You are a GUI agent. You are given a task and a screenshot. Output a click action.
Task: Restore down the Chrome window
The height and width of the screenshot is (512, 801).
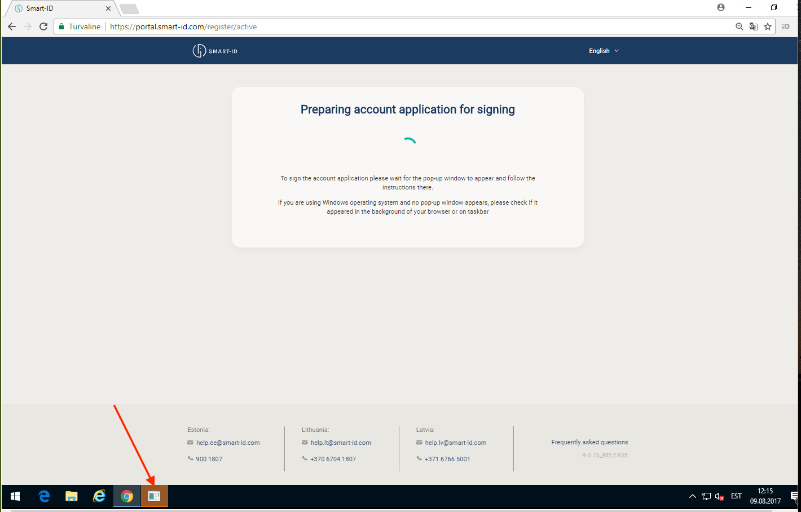click(x=774, y=7)
